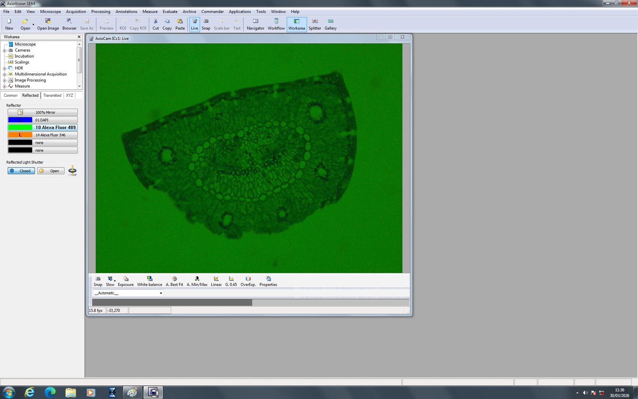Select the 14 Alexa Fluor 546 reflector
Image resolution: width=638 pixels, height=399 pixels.
[42, 135]
